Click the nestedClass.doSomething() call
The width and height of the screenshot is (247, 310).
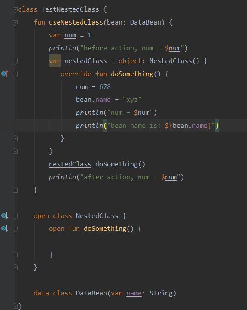coord(97,164)
